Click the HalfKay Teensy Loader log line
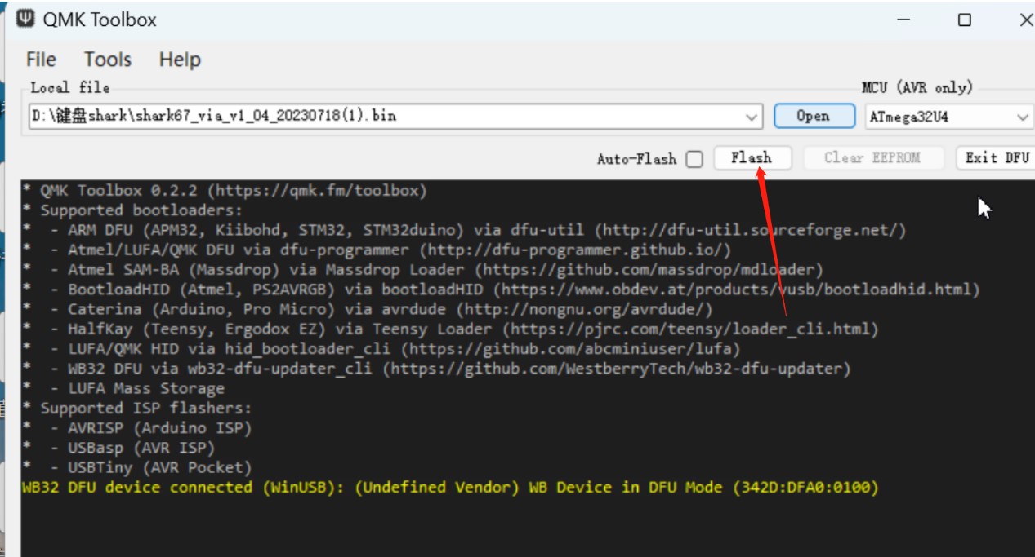 click(450, 329)
